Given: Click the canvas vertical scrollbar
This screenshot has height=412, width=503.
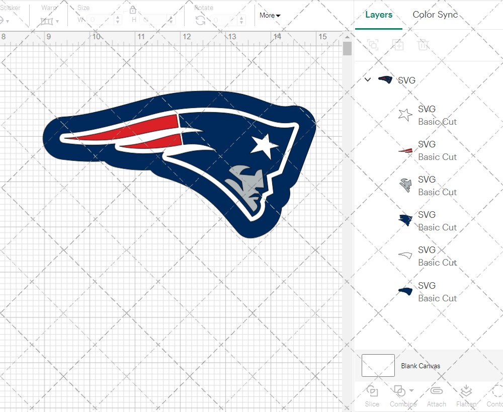Looking at the screenshot, I should [347, 49].
